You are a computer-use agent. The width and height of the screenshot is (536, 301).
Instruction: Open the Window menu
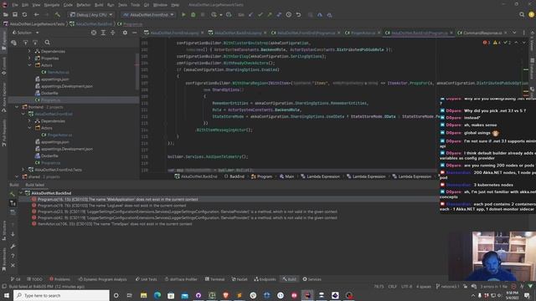[x=160, y=5]
